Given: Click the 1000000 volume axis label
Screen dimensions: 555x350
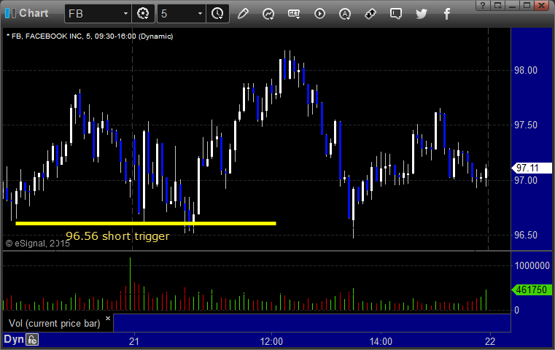Looking at the screenshot, I should [x=532, y=265].
